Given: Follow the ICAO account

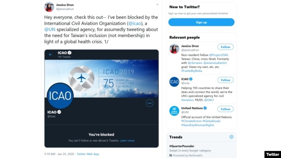Looking at the screenshot, I should [x=225, y=80].
